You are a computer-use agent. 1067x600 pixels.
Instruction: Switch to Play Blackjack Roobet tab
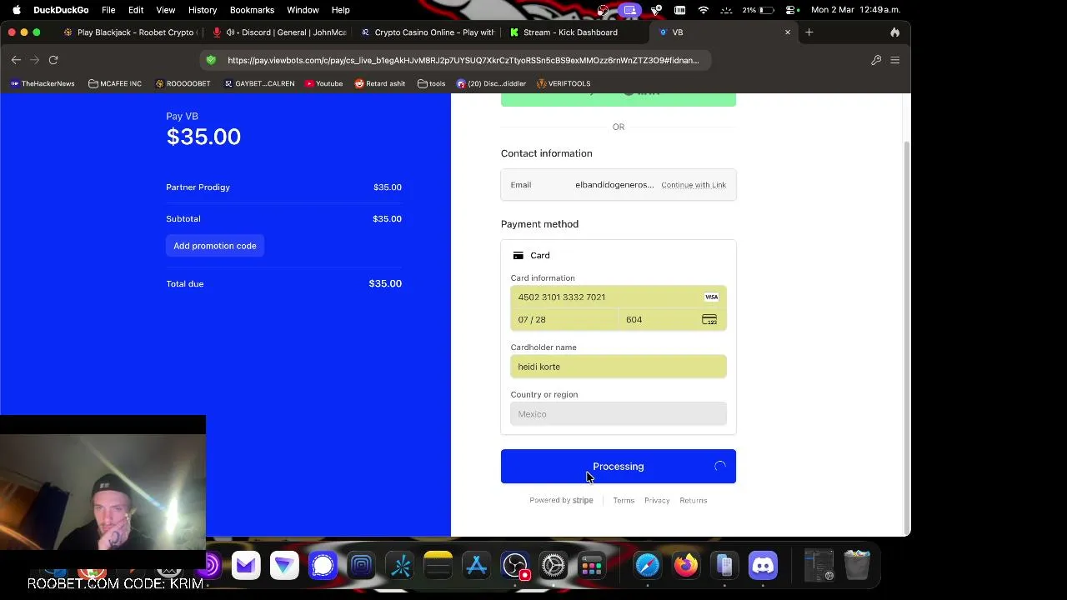point(129,32)
